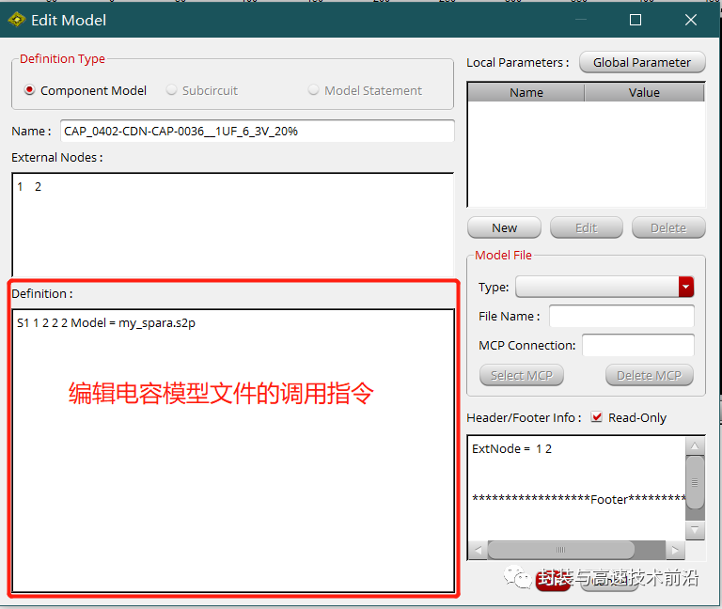The width and height of the screenshot is (722, 609).
Task: Click the horizontal scrollbar right arrow
Action: tap(675, 550)
